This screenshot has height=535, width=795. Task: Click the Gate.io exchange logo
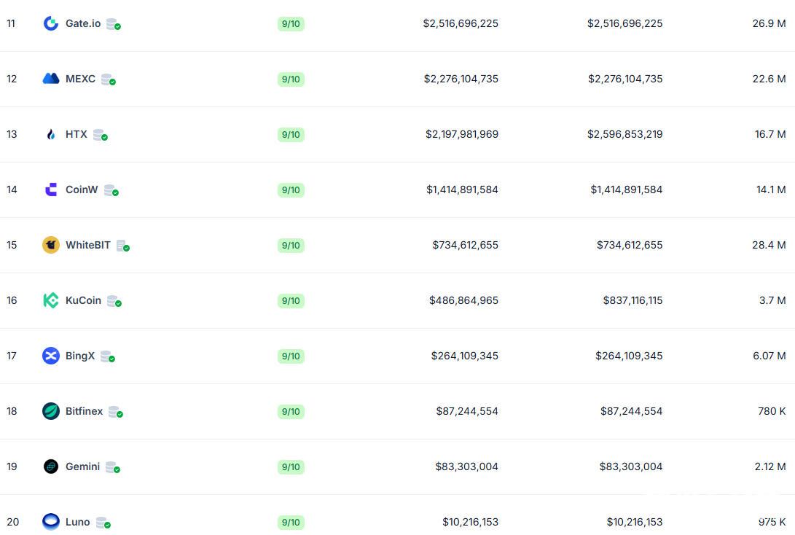tap(51, 23)
